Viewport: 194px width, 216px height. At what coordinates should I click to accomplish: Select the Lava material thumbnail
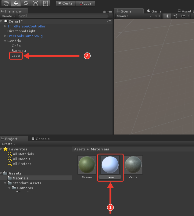coord(110,165)
